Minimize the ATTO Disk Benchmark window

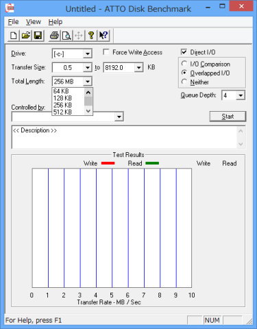[x=208, y=8]
